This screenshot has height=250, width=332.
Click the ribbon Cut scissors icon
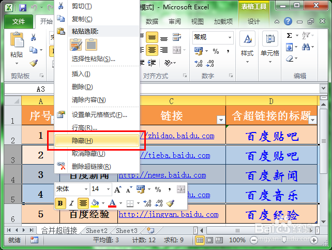click(x=33, y=37)
